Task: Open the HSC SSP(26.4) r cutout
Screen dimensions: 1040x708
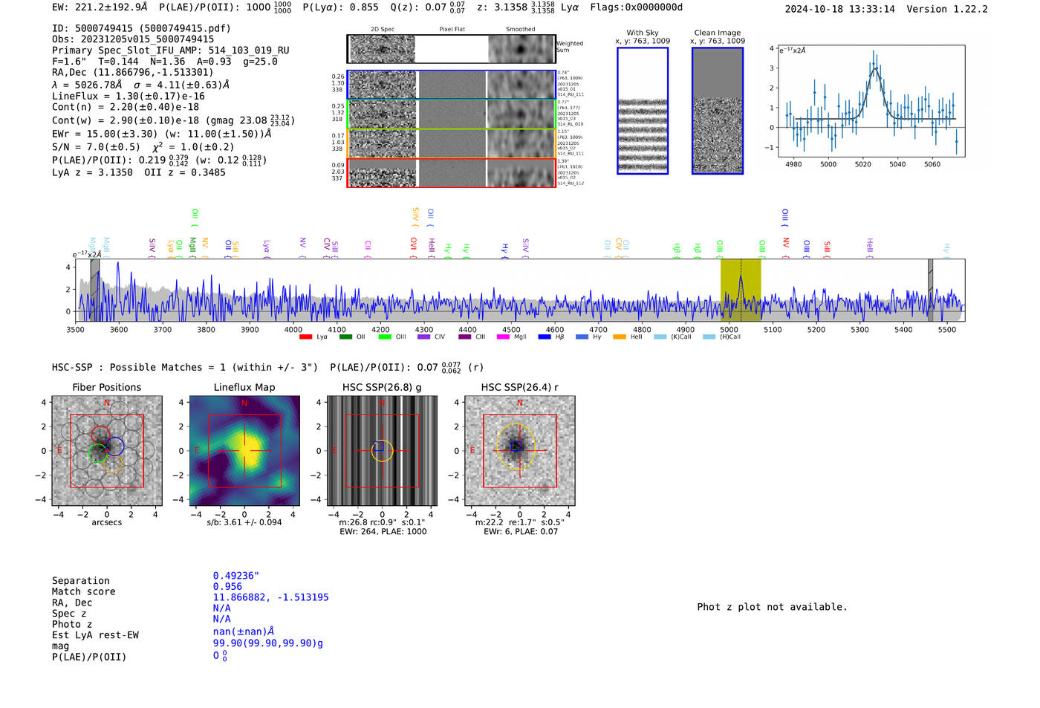Action: pos(520,451)
